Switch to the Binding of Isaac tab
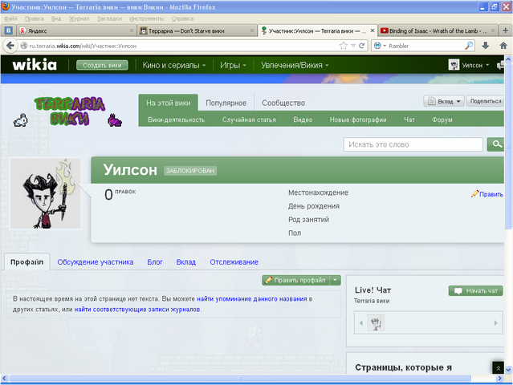 click(438, 30)
